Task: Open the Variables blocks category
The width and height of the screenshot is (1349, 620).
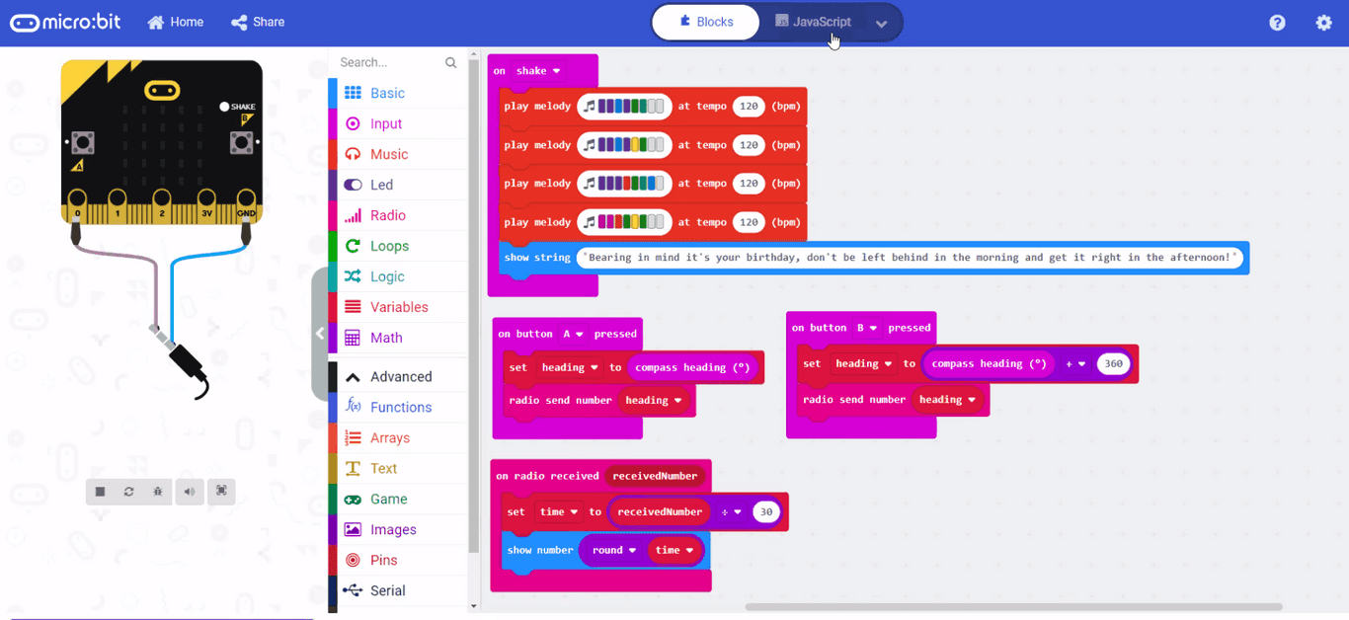Action: click(398, 307)
